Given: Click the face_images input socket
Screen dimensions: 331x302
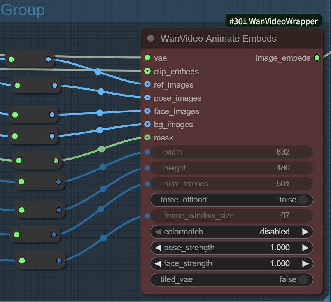Looking at the screenshot, I should coord(147,111).
